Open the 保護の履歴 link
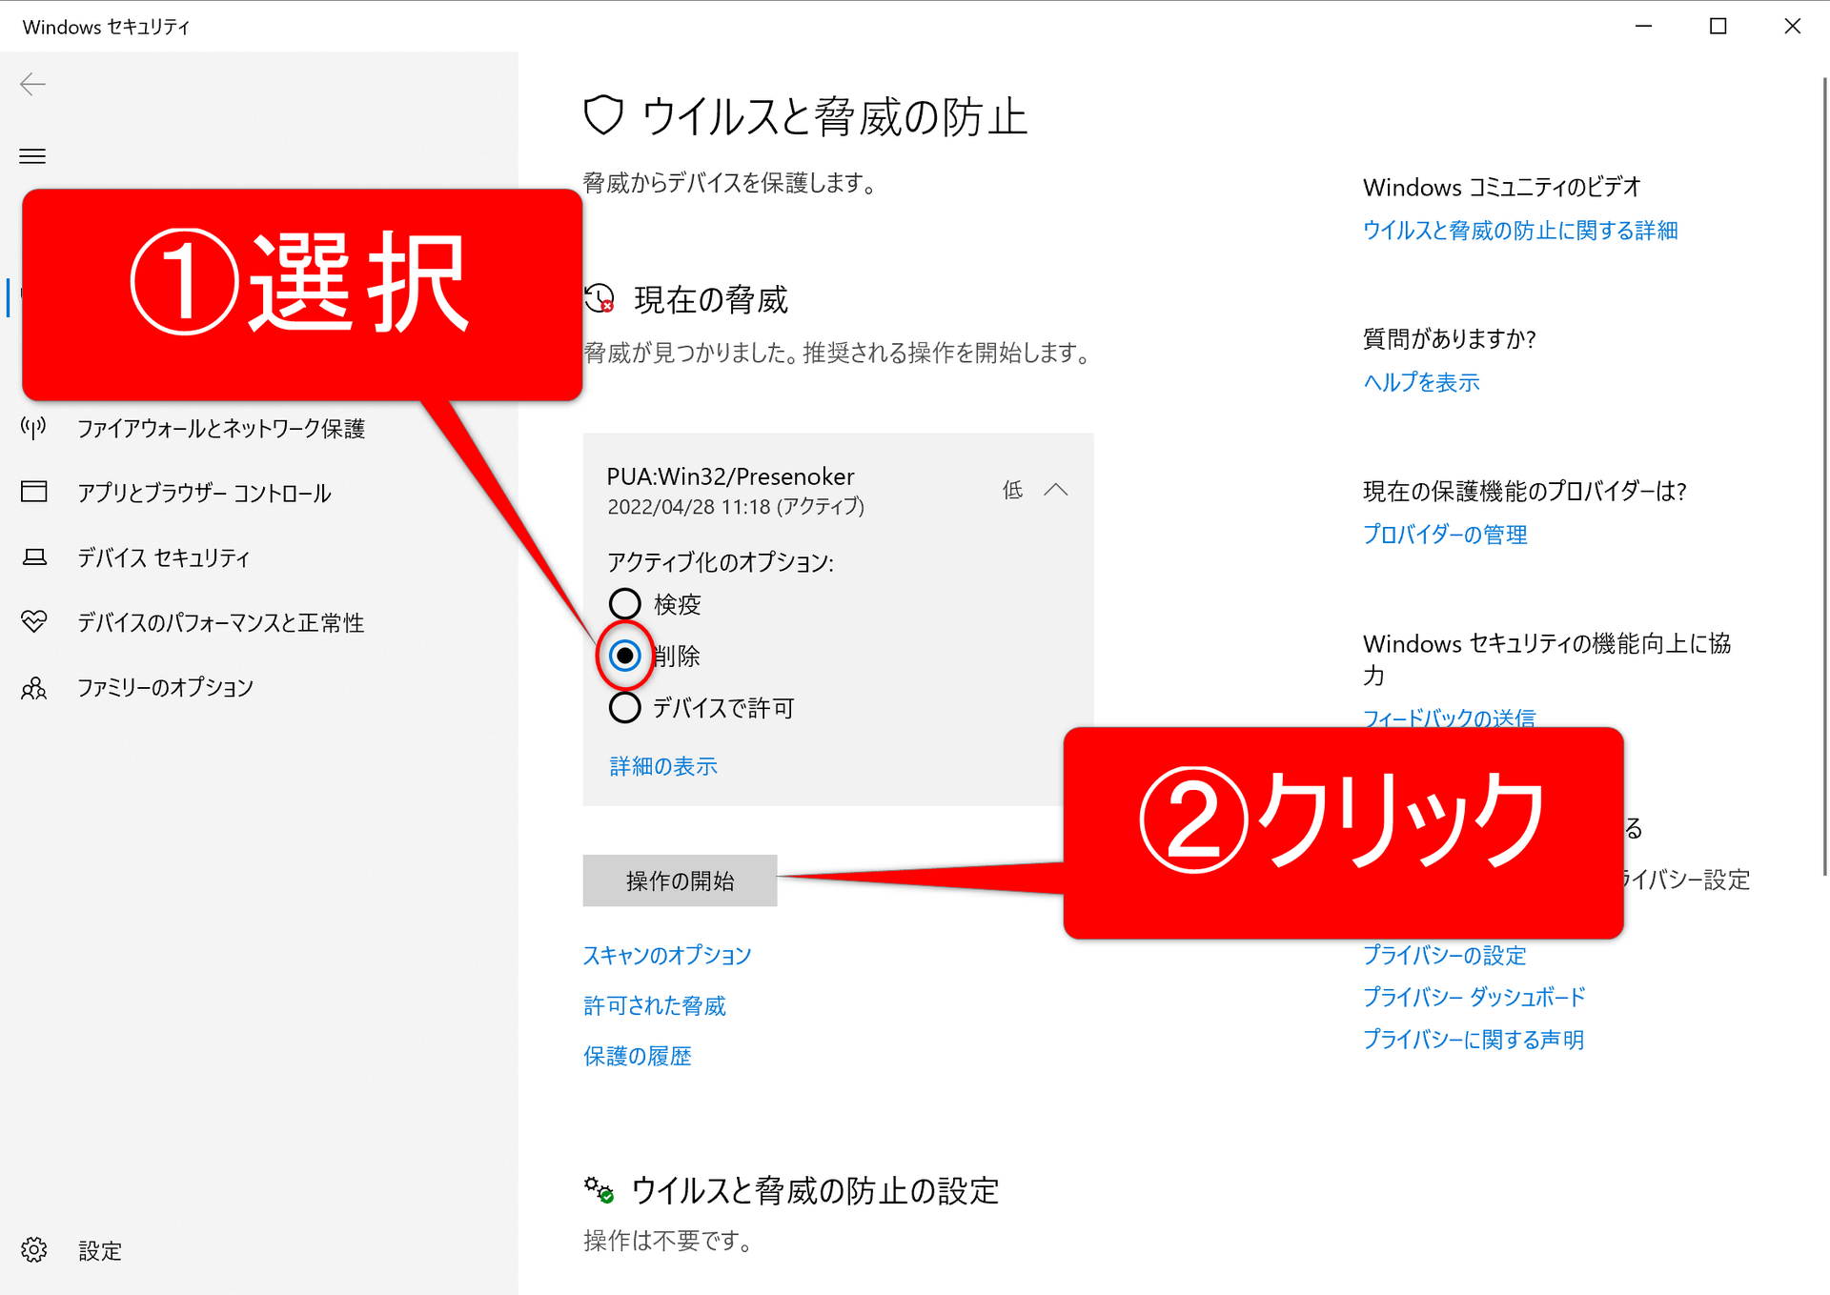 point(637,1056)
